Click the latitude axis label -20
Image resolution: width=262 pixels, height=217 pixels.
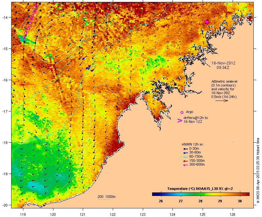pos(4,205)
